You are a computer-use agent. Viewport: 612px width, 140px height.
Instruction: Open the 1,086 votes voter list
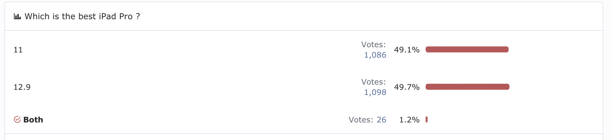375,55
